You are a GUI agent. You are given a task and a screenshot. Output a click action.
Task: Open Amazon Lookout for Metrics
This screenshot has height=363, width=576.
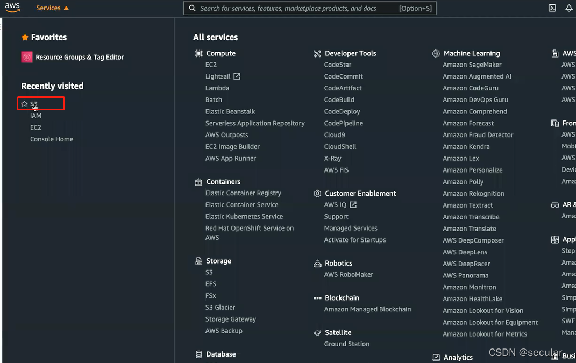click(485, 334)
